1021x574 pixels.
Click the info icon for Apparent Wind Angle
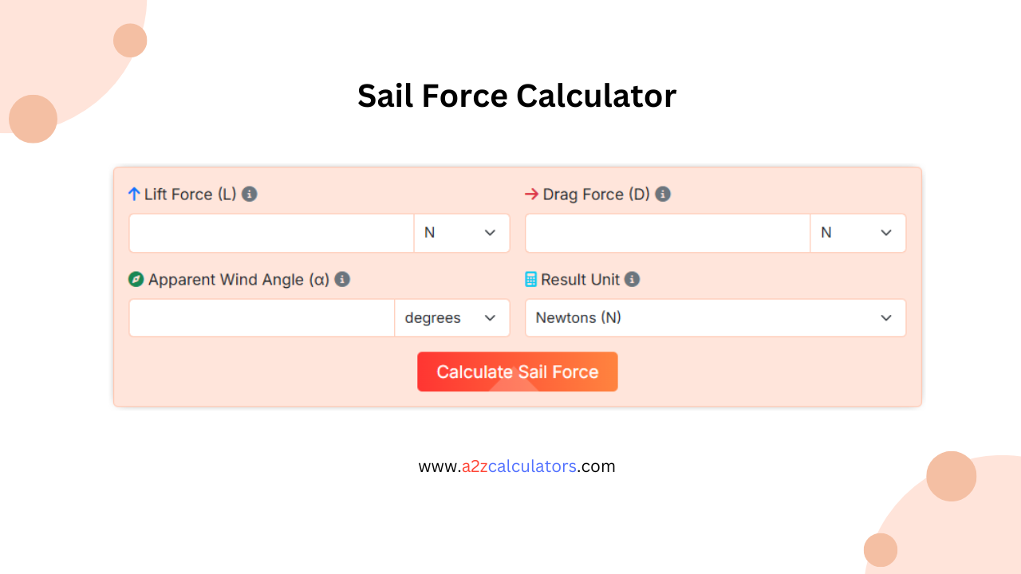[342, 280]
